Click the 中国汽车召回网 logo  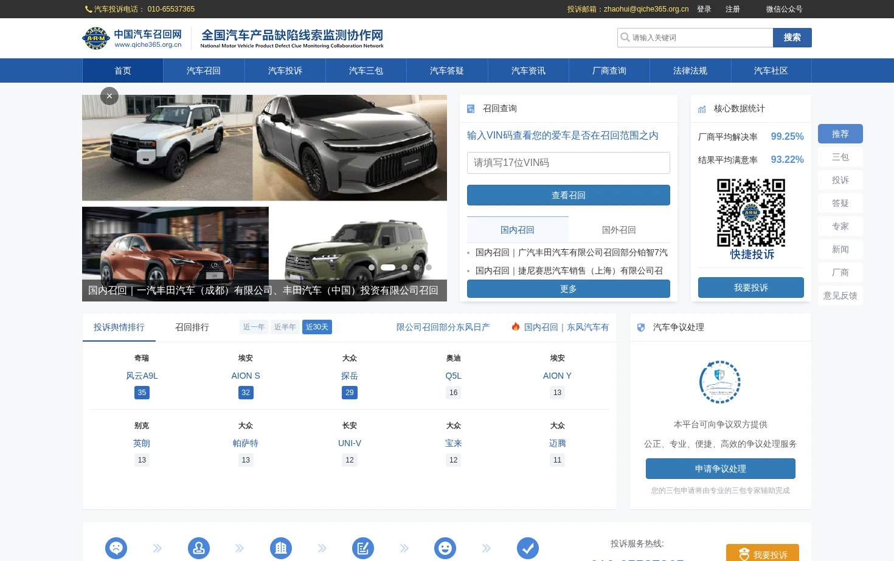coord(132,38)
